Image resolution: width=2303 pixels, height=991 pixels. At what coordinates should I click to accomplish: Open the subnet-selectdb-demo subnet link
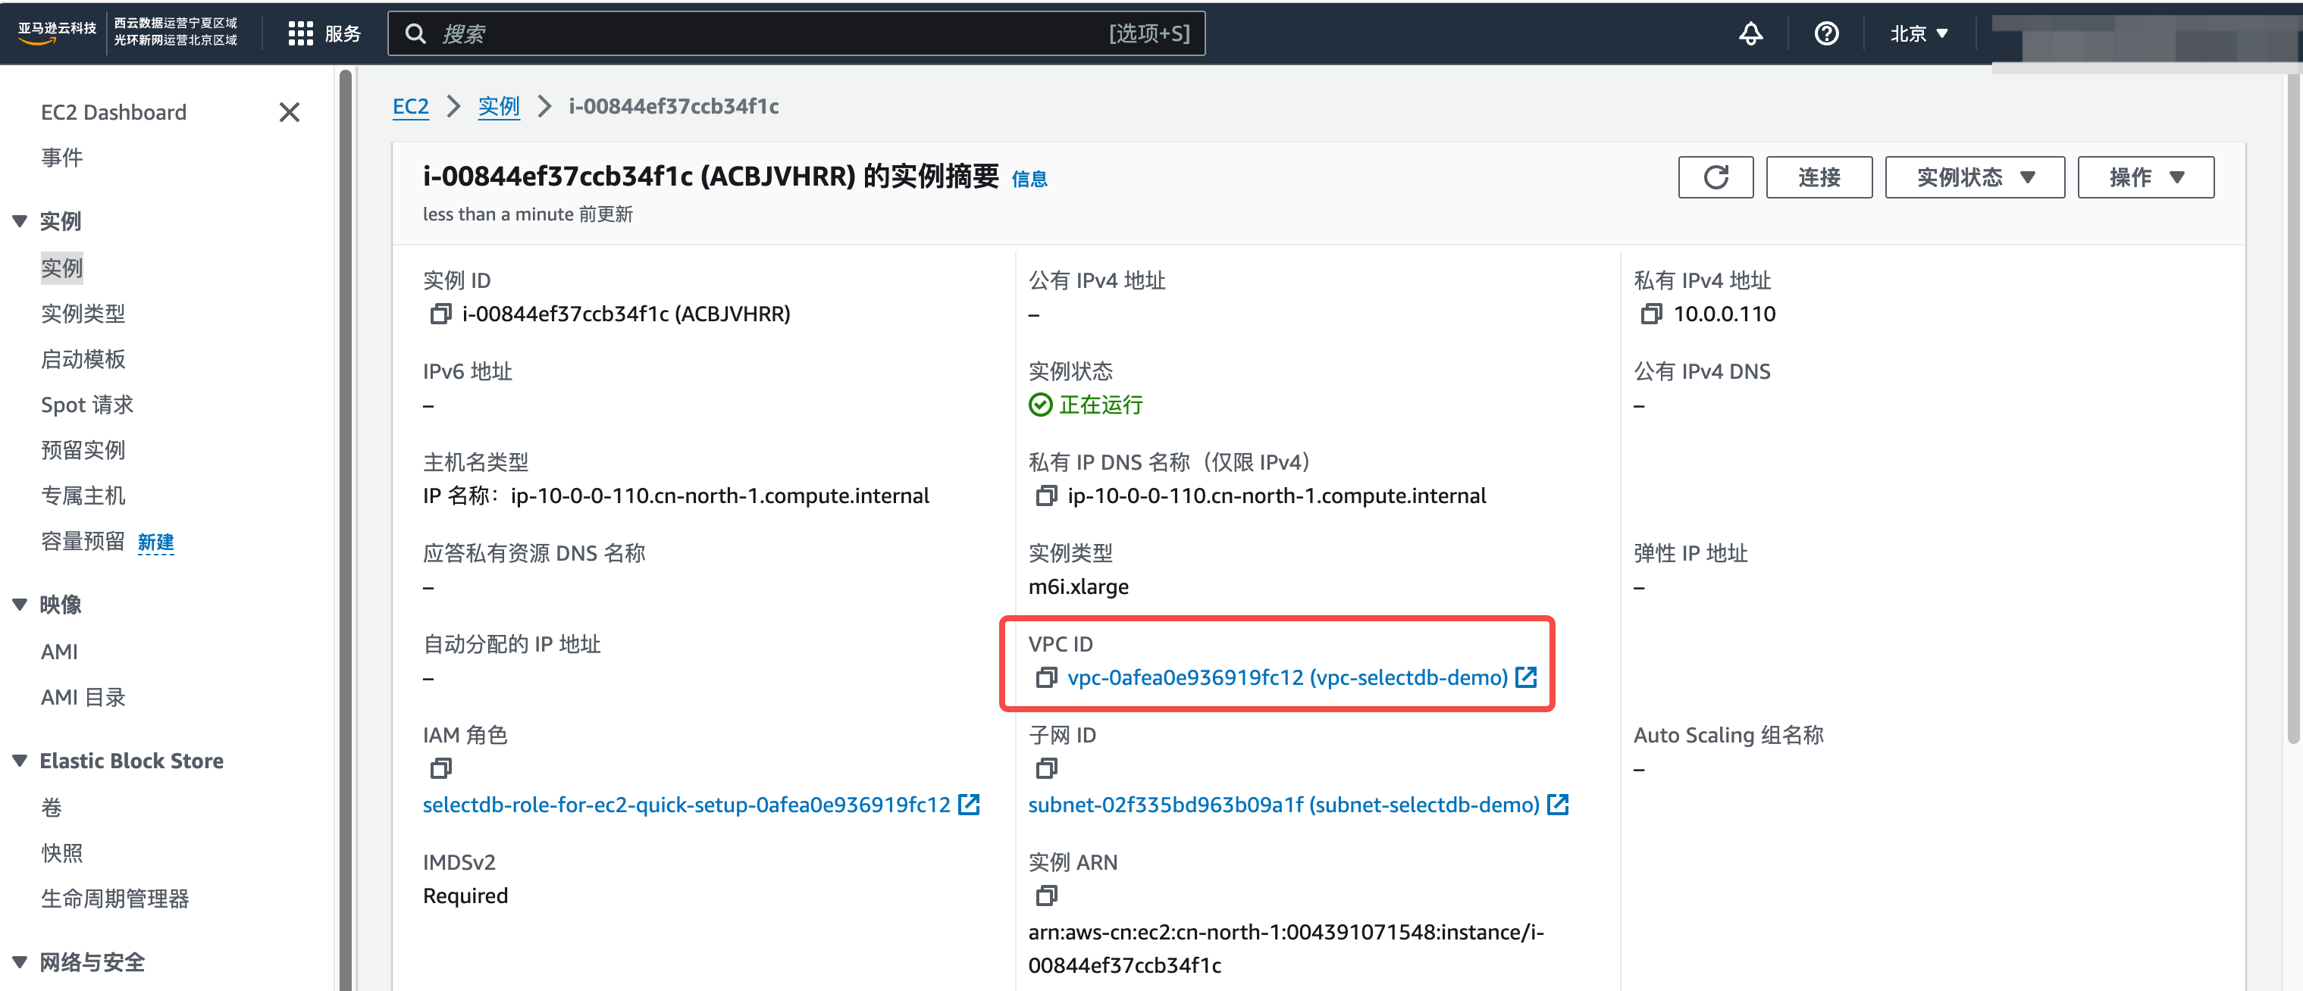(x=1284, y=805)
